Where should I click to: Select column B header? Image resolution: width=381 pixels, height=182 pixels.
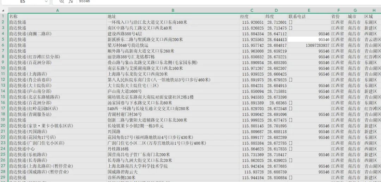pyautogui.click(x=173, y=11)
